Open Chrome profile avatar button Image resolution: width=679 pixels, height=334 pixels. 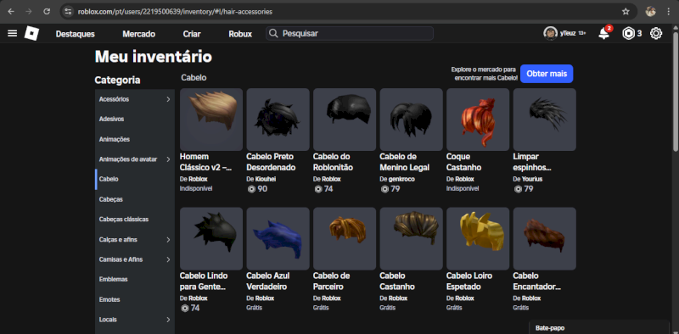click(650, 12)
